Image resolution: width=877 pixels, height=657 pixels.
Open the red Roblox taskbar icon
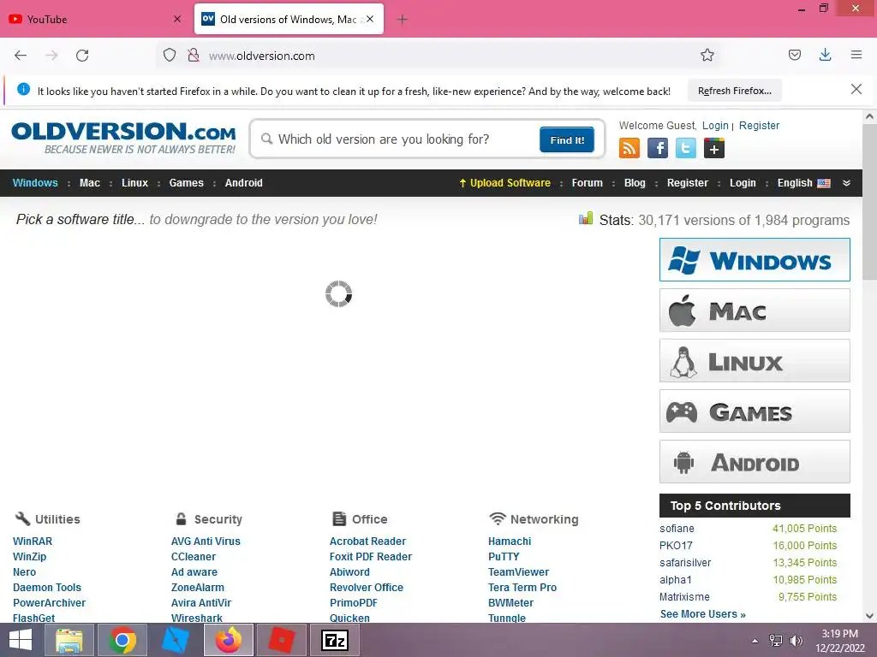pyautogui.click(x=282, y=640)
